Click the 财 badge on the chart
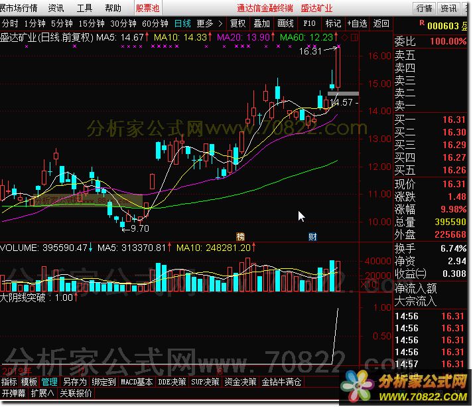Image resolution: width=473 pixels, height=407 pixels. click(x=312, y=237)
